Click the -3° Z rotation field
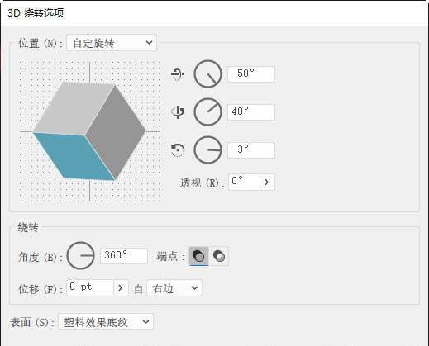Image resolution: width=429 pixels, height=346 pixels. click(251, 150)
